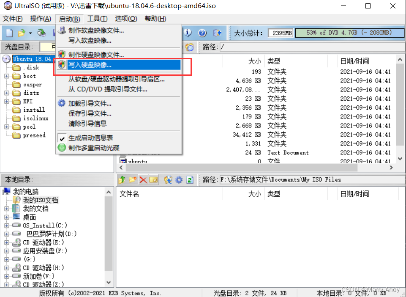Expand the 桌面 tree node
This screenshot has width=406, height=297.
coord(6,217)
